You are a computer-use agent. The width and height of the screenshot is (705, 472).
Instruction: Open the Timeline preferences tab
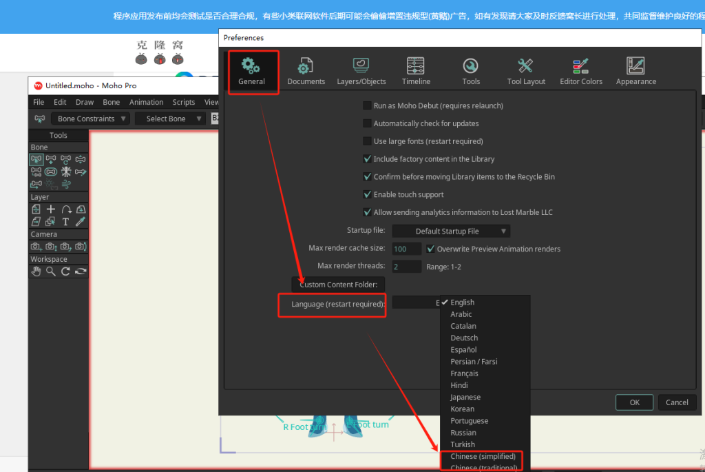click(x=416, y=72)
